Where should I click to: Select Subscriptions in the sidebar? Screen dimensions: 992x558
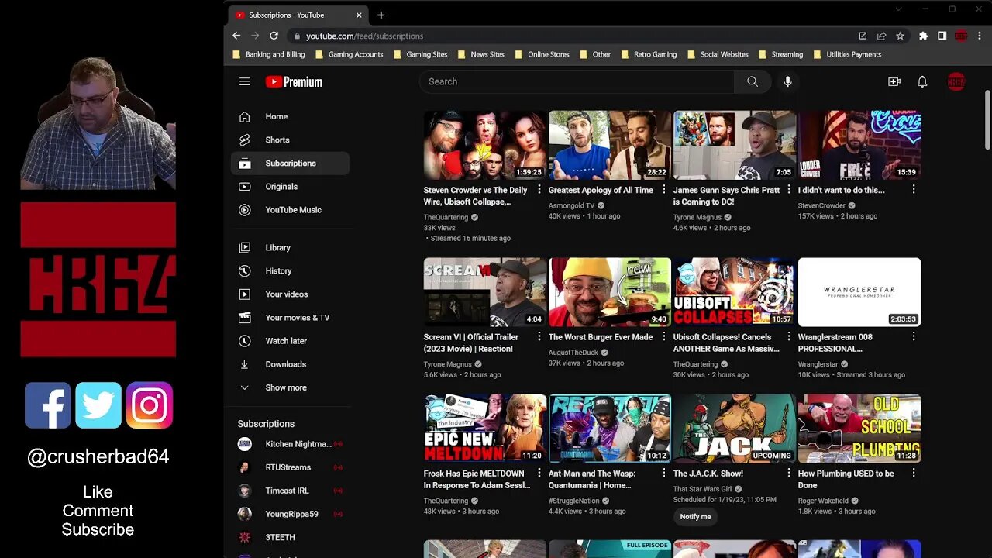click(290, 163)
